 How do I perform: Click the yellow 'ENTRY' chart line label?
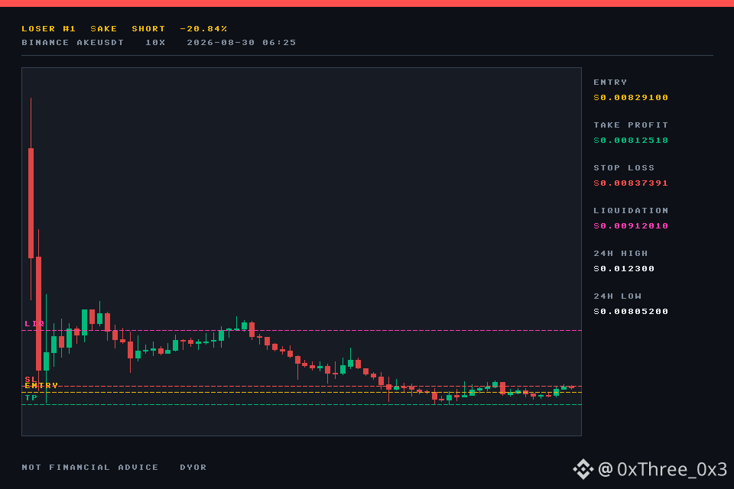[x=41, y=386]
